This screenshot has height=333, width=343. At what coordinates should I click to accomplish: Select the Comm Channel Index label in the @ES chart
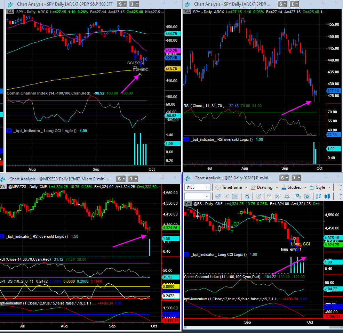pos(222,277)
